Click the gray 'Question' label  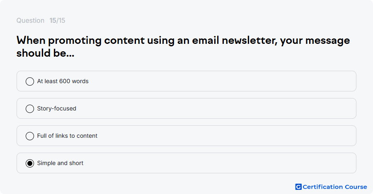tap(30, 20)
